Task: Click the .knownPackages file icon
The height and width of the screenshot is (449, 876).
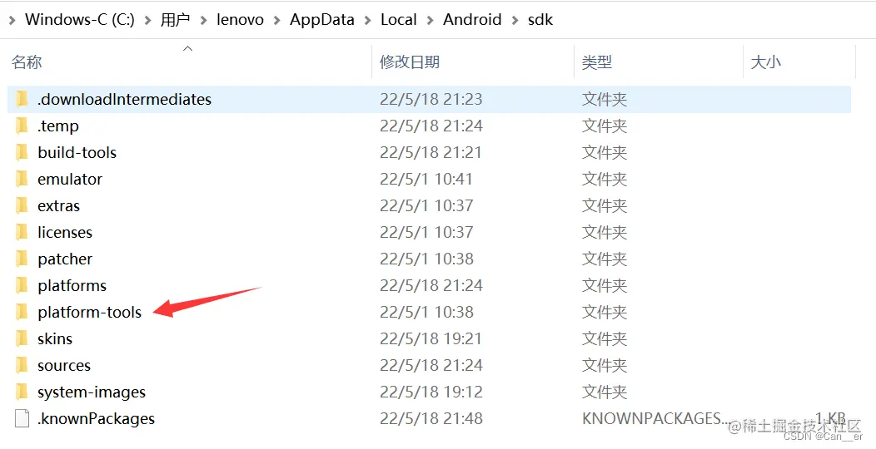Action: tap(22, 418)
